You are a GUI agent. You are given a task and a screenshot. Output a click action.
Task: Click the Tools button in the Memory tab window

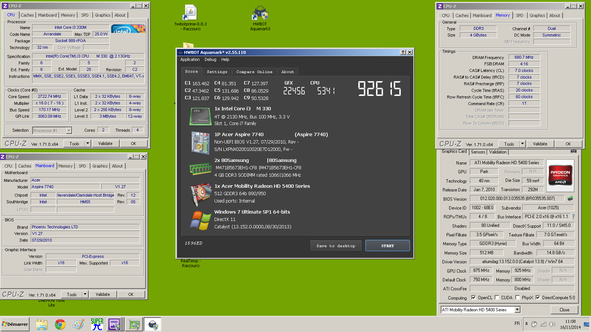point(509,144)
